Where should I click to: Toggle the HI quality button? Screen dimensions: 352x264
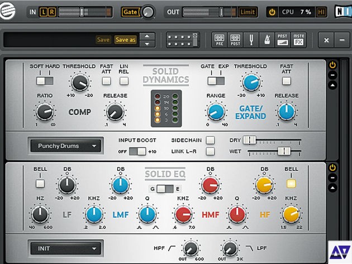pyautogui.click(x=321, y=12)
